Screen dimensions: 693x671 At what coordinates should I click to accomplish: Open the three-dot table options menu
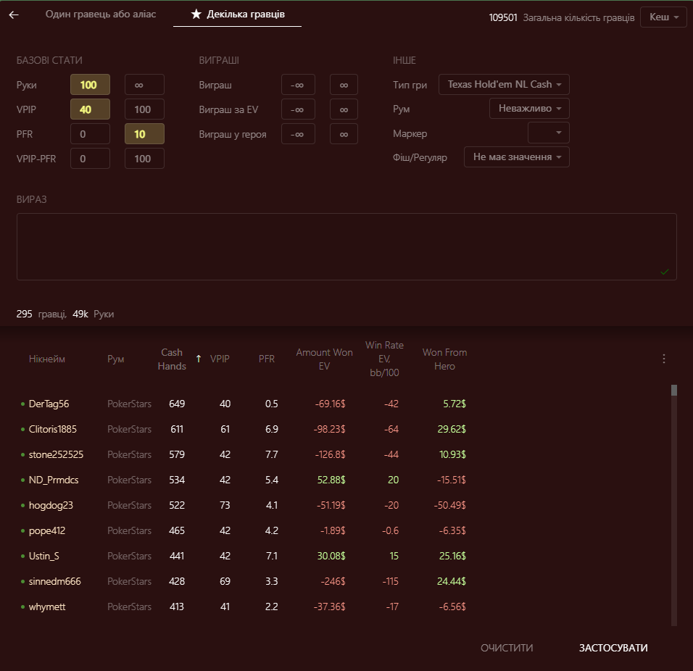(664, 359)
